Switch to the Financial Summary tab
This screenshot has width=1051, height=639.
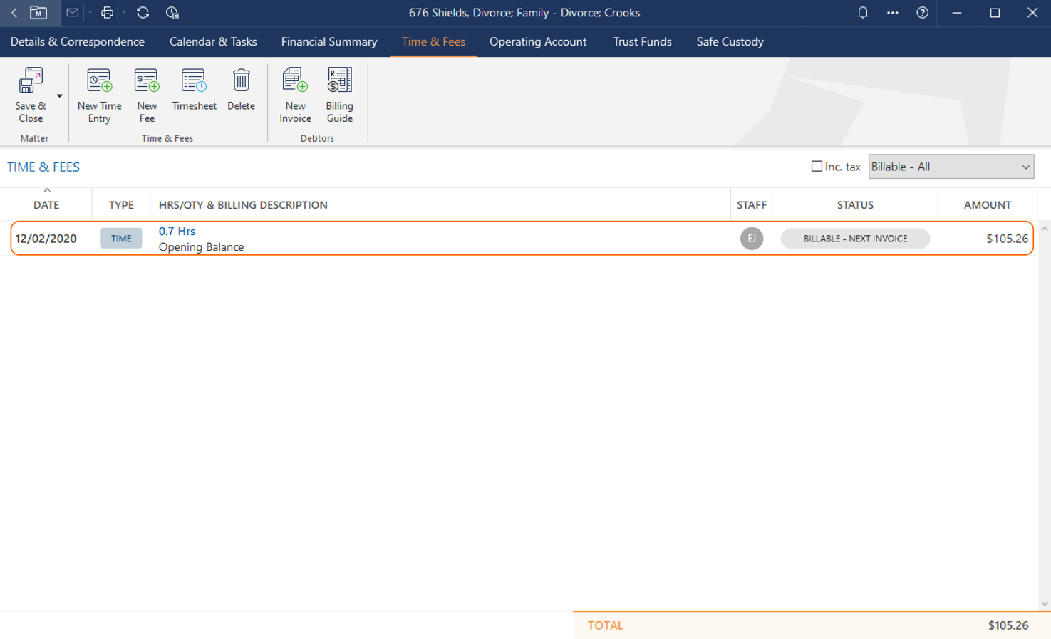coord(328,42)
